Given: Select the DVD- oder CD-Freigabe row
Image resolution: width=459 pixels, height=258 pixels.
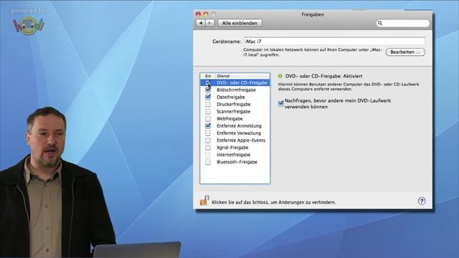Looking at the screenshot, I should (x=235, y=83).
